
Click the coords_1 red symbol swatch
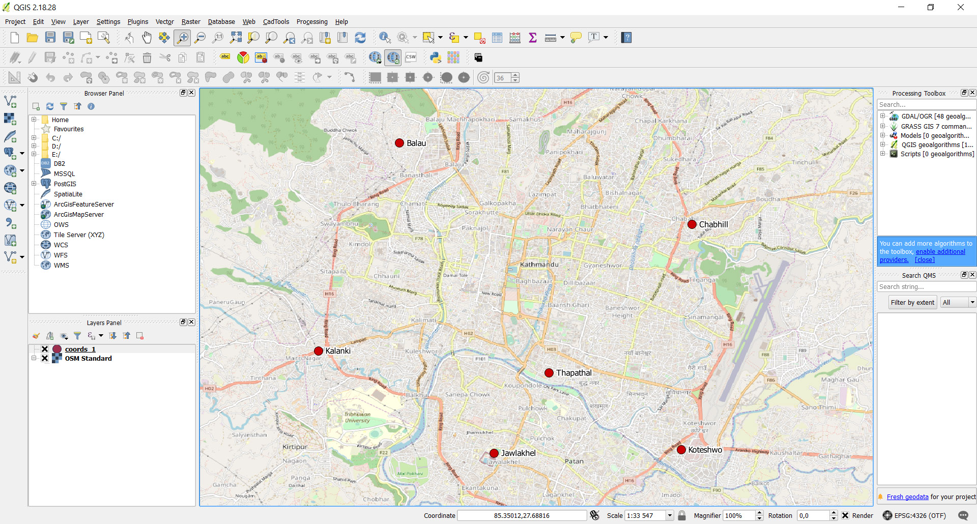[x=57, y=349]
